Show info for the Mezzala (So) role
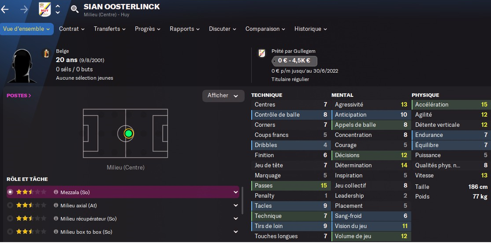The width and height of the screenshot is (491, 243). 56,192
